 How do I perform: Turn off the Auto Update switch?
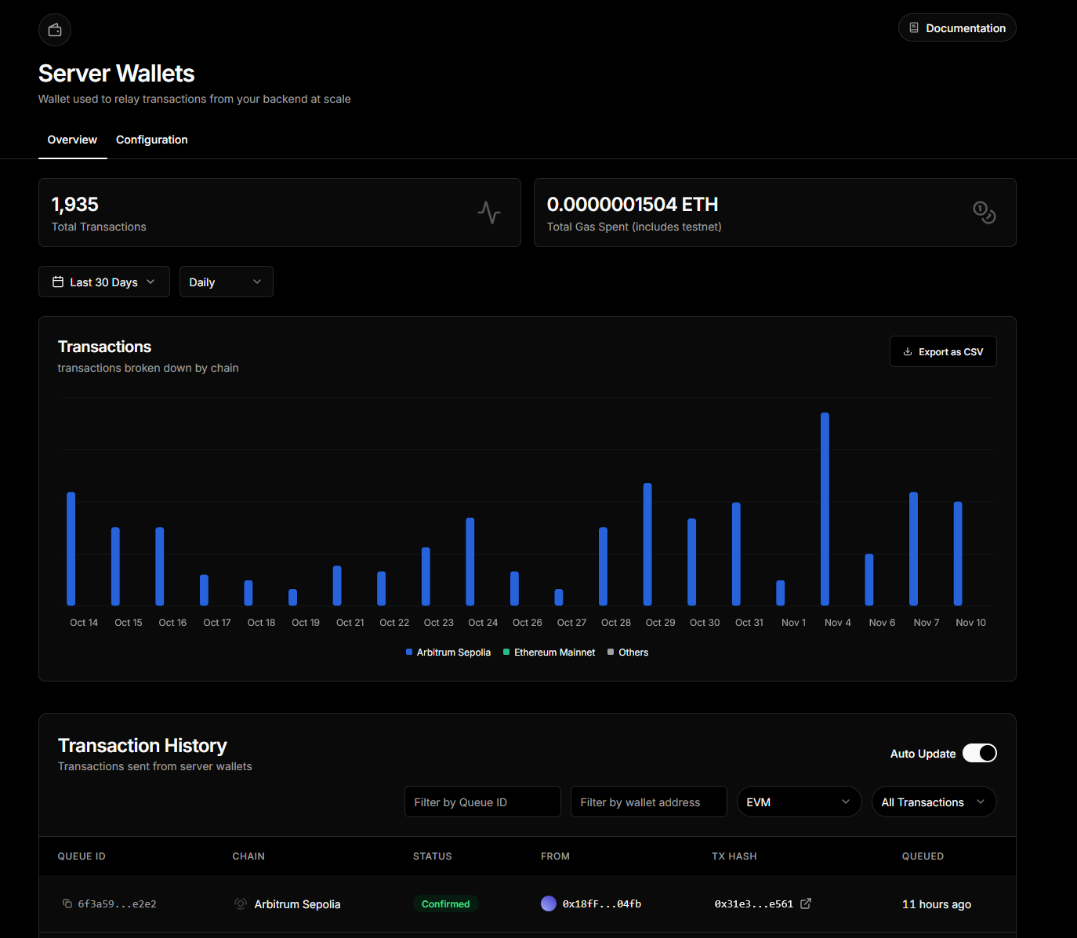click(x=979, y=753)
